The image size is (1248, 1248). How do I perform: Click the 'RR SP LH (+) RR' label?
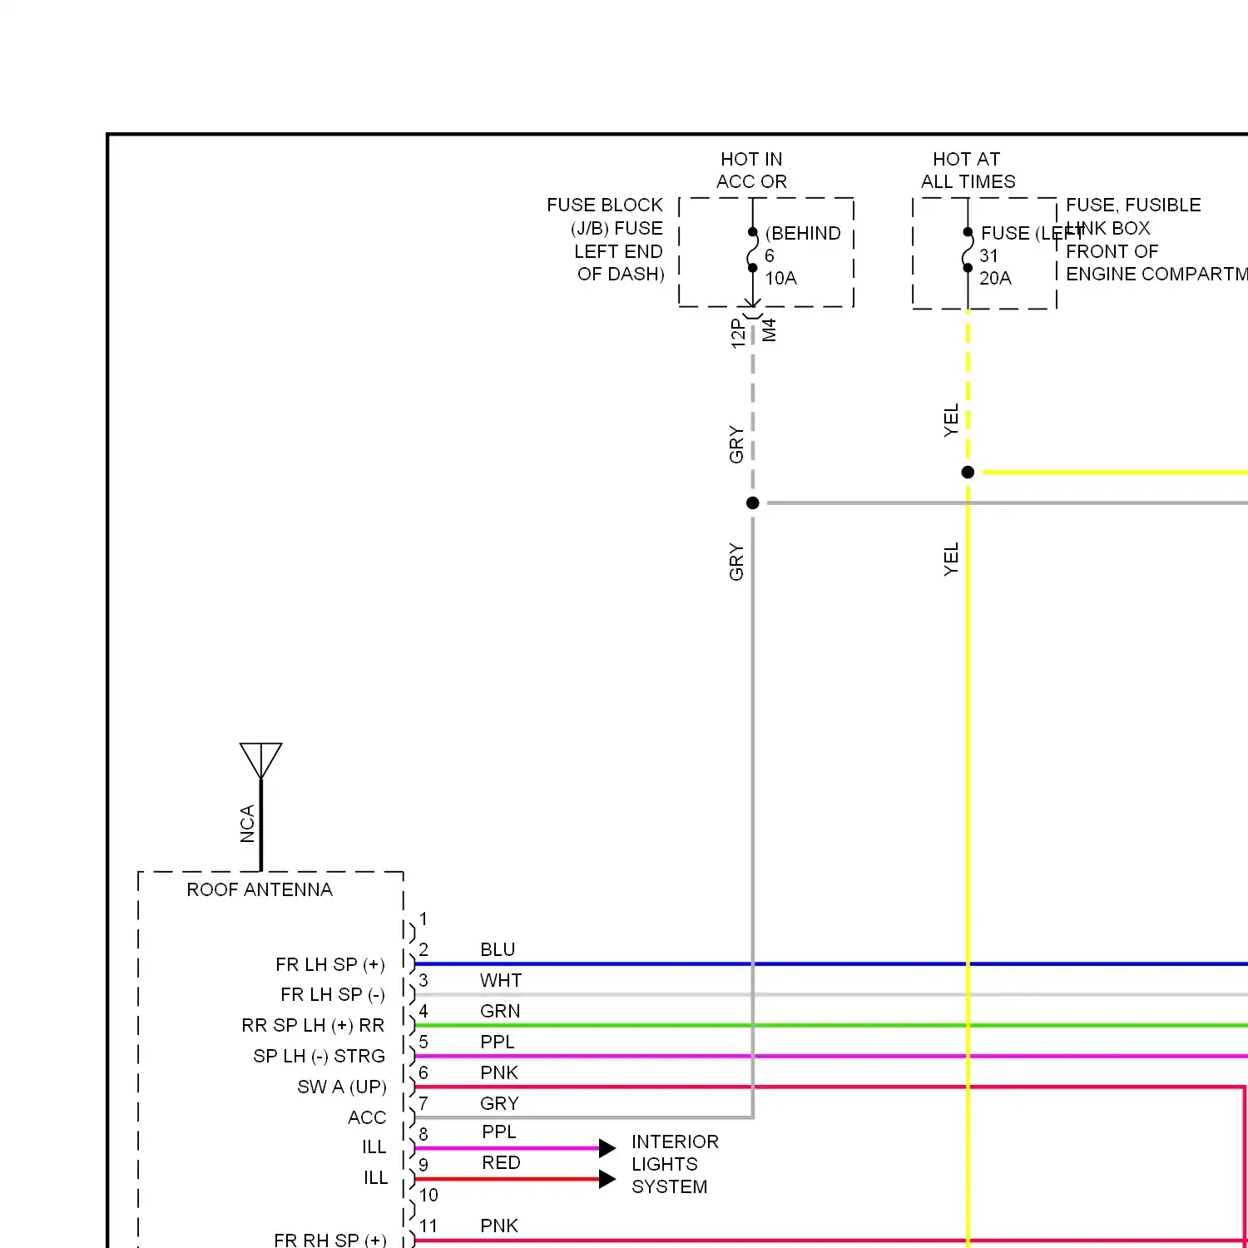313,1025
